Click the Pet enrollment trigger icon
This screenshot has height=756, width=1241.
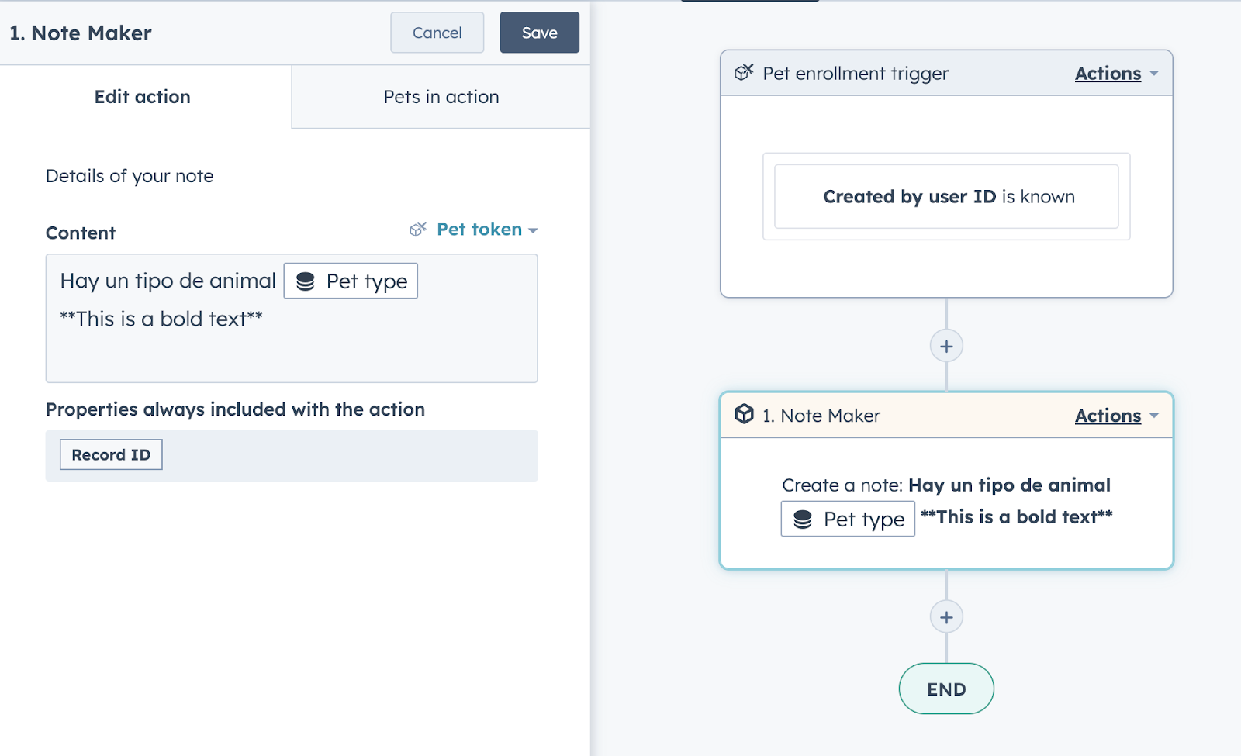745,73
